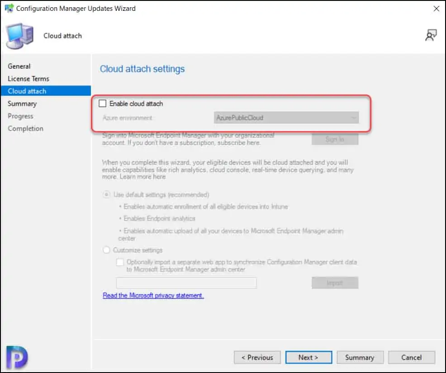Enable cloud attach checkbox
Viewport: 446px width, 373px height.
click(102, 104)
